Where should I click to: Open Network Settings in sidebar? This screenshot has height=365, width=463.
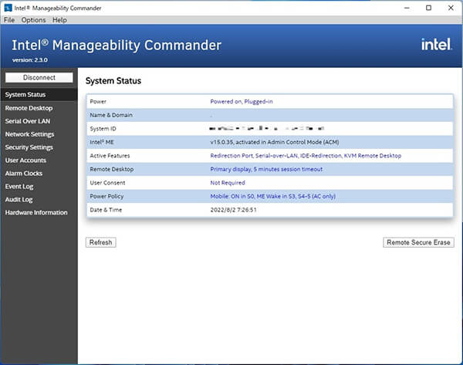point(29,134)
